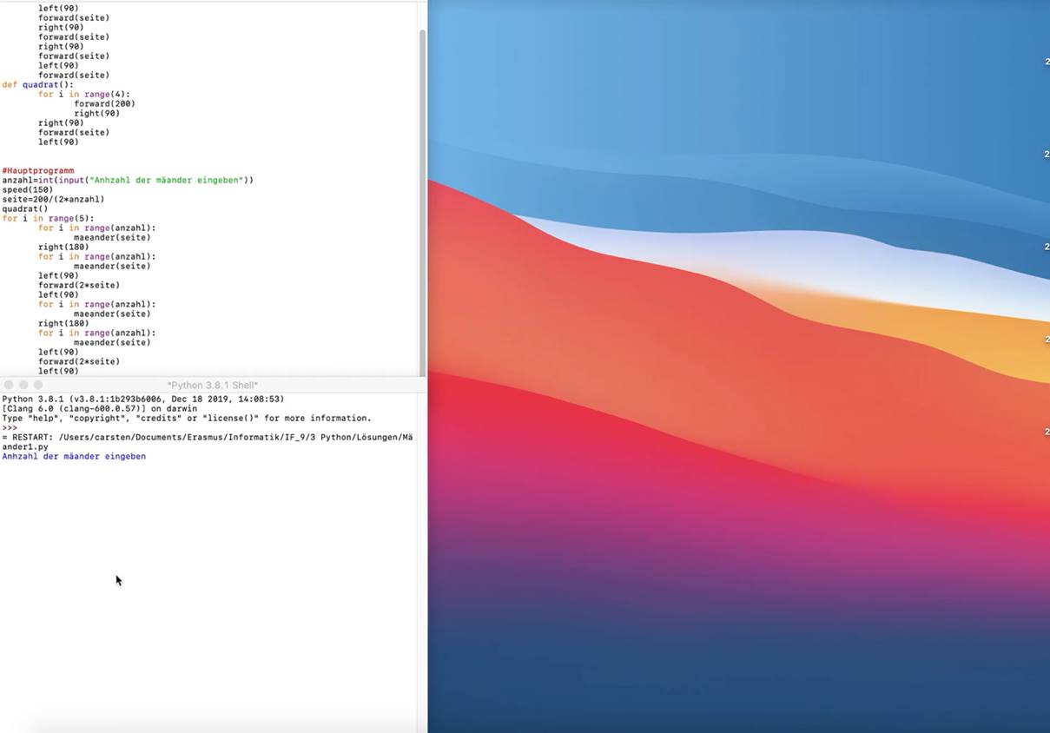Place cursor on the '#Hauptprogramm' comment line

point(38,171)
